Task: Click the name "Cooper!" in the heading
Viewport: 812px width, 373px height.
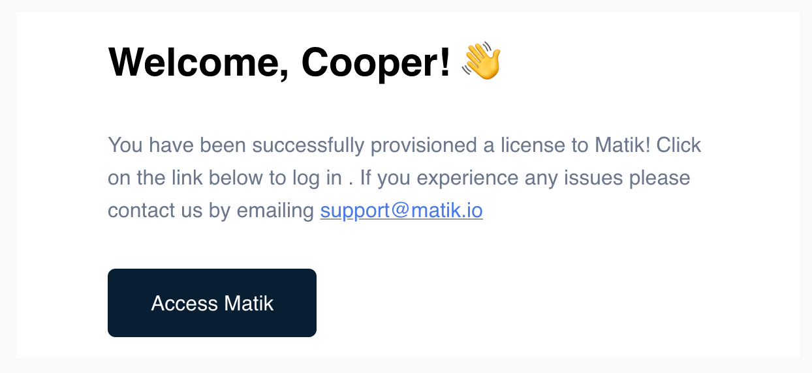Action: pos(376,62)
